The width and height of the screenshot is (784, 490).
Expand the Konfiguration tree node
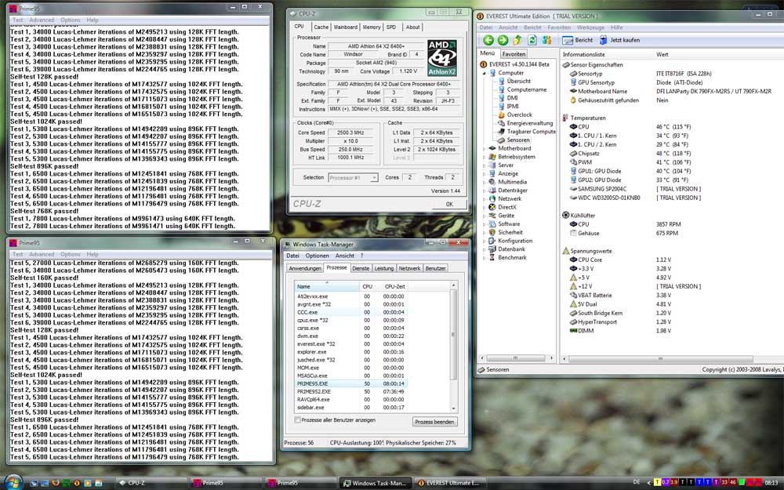[x=484, y=241]
